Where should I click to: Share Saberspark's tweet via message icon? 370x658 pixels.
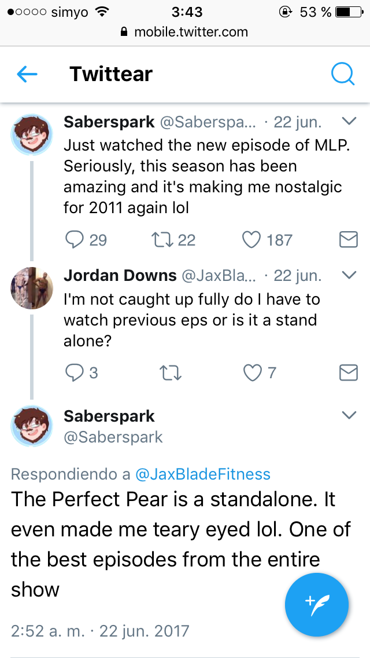pos(348,240)
